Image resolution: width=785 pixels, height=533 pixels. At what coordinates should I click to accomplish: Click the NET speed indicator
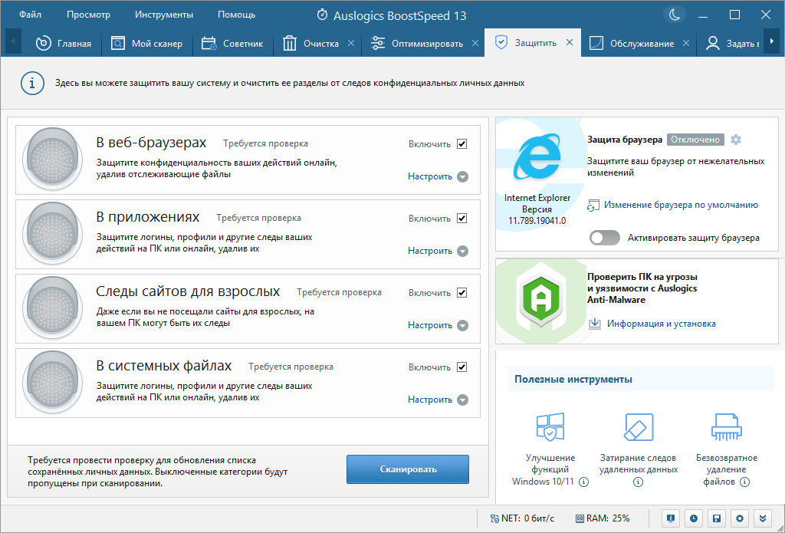click(x=523, y=518)
